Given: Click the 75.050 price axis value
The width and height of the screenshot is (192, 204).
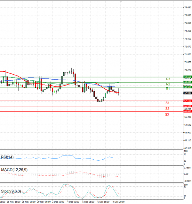Looking at the screenshot, I should point(188,23).
